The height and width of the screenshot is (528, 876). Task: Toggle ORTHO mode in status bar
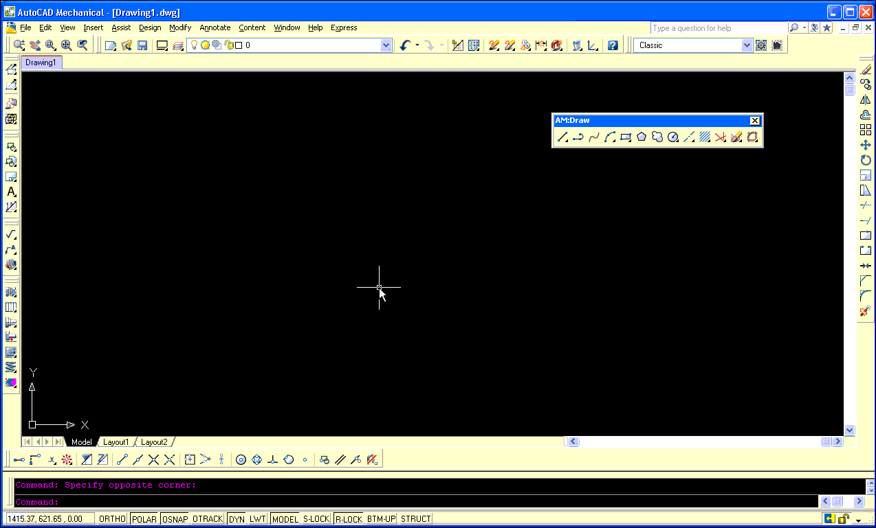112,519
